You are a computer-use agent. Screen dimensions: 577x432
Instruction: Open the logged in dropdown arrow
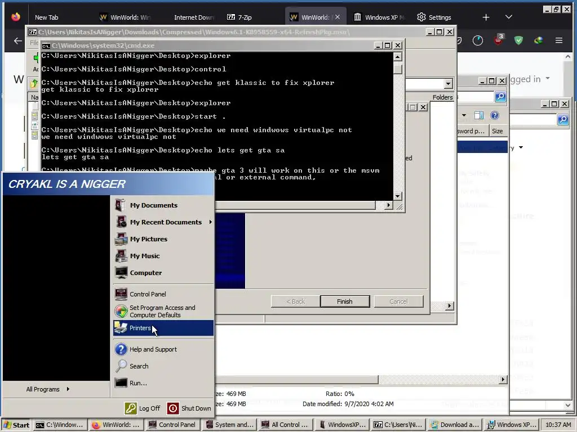[x=548, y=79]
